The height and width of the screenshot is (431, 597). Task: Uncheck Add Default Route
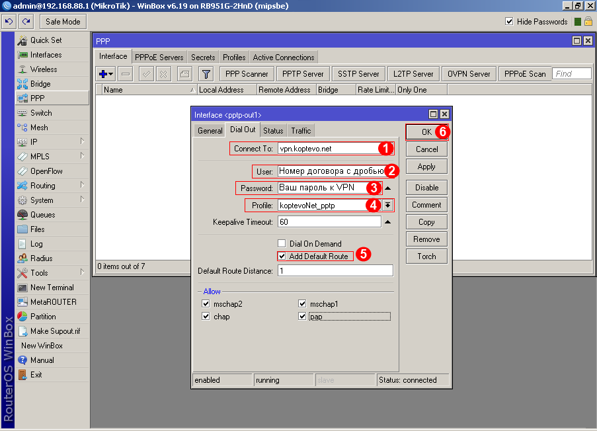(x=282, y=256)
